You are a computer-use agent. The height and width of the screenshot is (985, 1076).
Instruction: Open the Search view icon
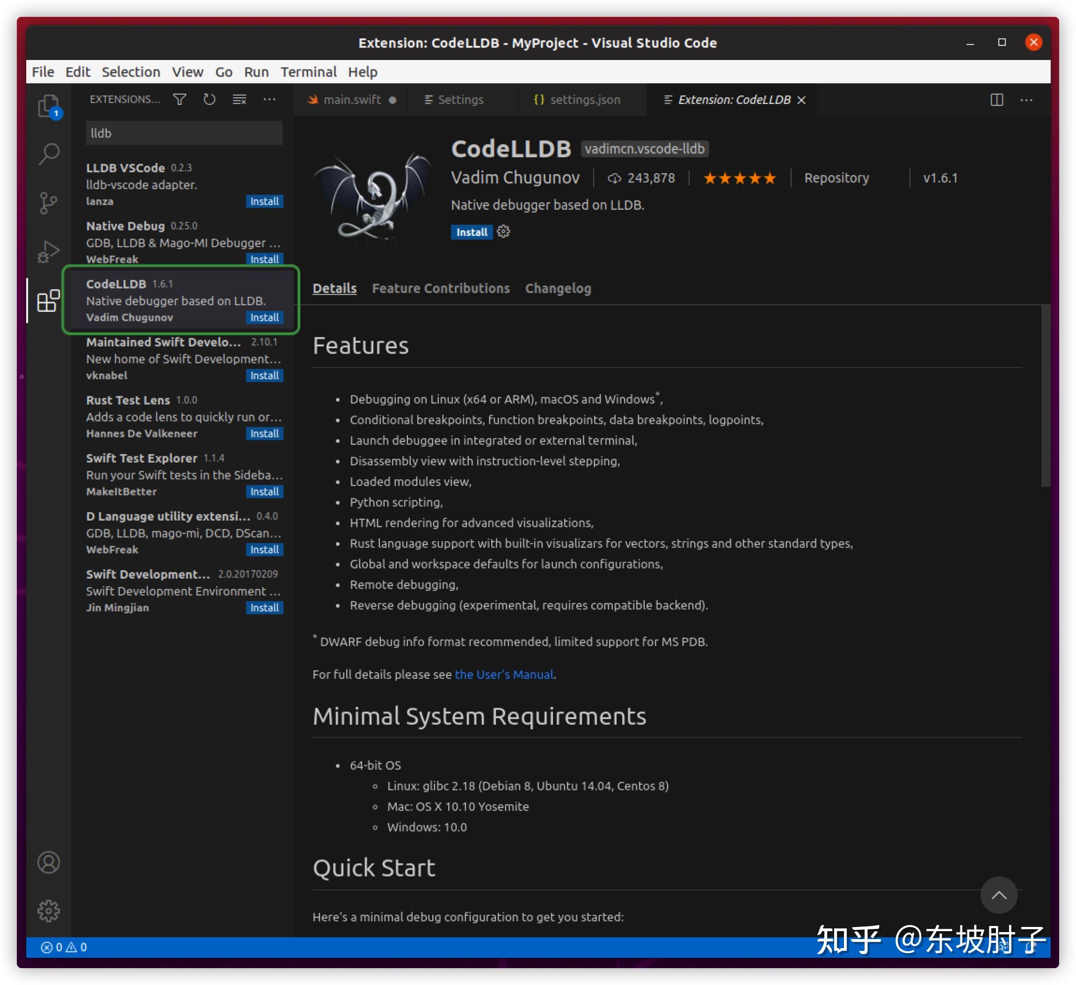pos(49,154)
